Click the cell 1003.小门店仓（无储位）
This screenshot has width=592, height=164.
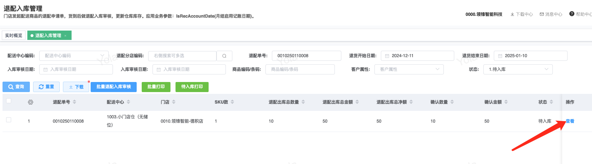[x=127, y=121]
